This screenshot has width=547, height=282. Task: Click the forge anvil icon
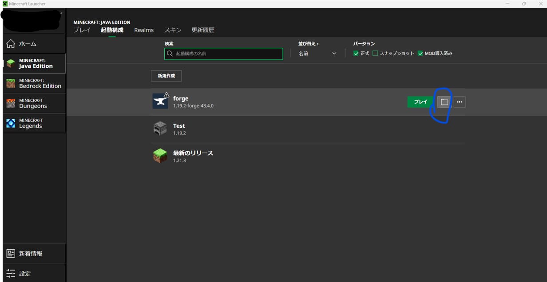click(160, 101)
